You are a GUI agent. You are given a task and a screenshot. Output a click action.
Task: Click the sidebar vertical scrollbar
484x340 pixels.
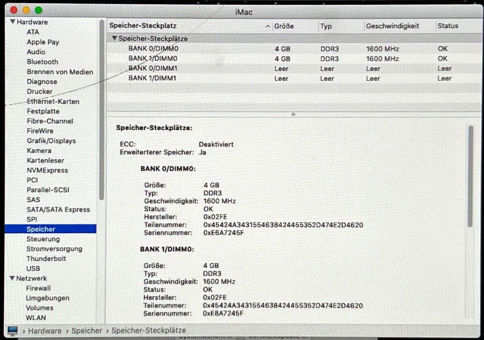[x=101, y=110]
